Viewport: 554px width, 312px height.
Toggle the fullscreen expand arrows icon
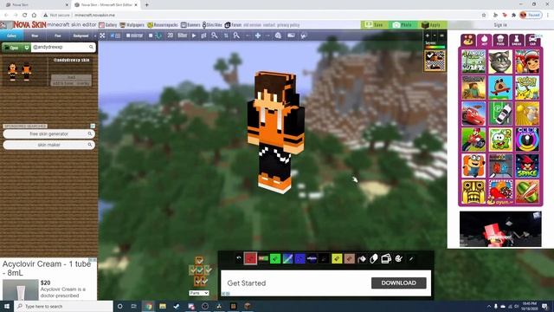pyautogui.click(x=102, y=36)
